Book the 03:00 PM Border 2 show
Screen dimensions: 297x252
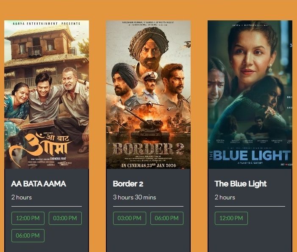pyautogui.click(x=130, y=218)
